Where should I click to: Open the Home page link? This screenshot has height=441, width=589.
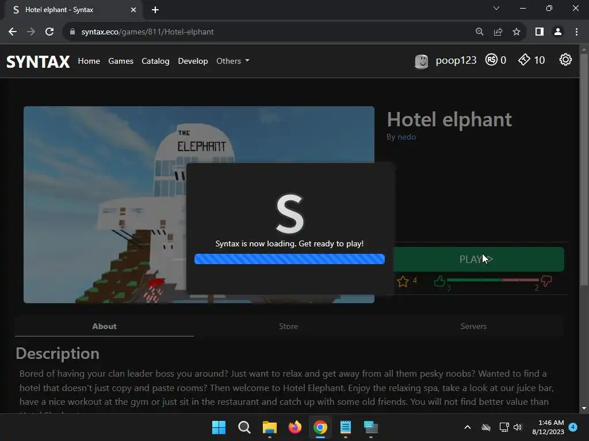pyautogui.click(x=89, y=61)
